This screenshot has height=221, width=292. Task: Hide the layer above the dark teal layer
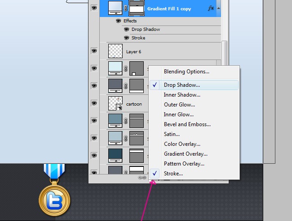94,138
